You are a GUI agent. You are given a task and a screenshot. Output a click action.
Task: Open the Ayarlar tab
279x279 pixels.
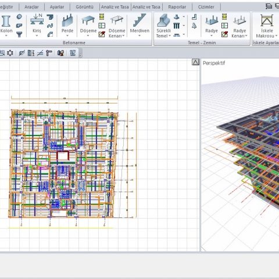[x=57, y=7]
